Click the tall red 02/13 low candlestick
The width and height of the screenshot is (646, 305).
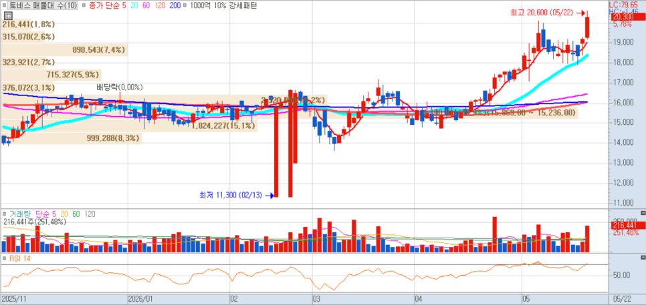[x=276, y=151]
